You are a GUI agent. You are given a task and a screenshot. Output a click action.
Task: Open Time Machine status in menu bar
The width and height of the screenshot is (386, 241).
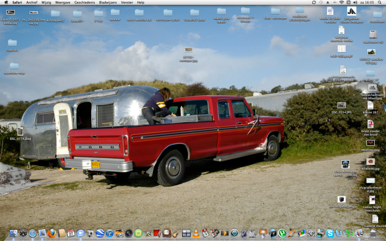[x=321, y=2]
